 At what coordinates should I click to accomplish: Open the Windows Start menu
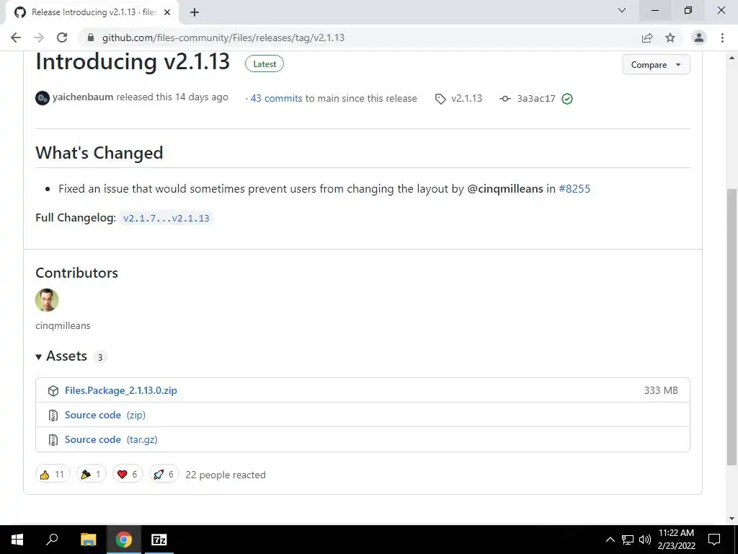[17, 540]
